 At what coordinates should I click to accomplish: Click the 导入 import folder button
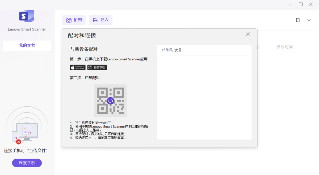101,20
